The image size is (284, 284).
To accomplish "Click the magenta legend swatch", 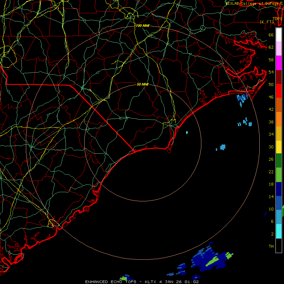I will pos(279,63).
